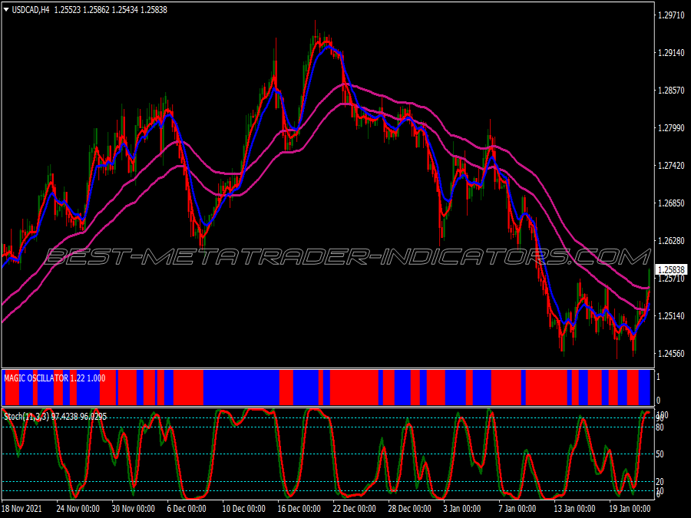Click the chart menu triangle beside USDCAD,H4
This screenshot has width=691, height=518.
[6, 10]
